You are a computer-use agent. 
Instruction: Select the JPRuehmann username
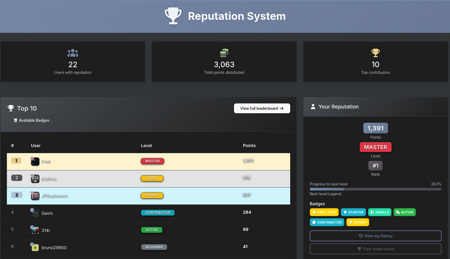(55, 196)
